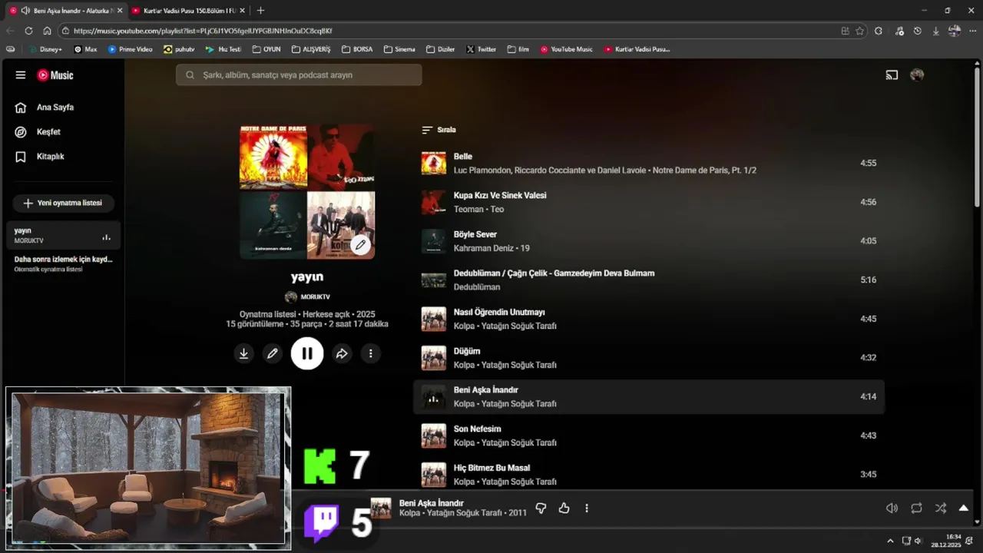Show hidden system tray icons
The width and height of the screenshot is (983, 553).
pos(890,541)
